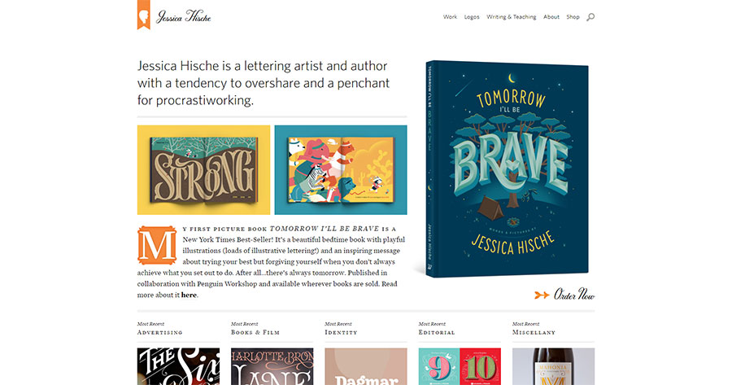
Task: Click the Order Now script link
Action: click(573, 295)
